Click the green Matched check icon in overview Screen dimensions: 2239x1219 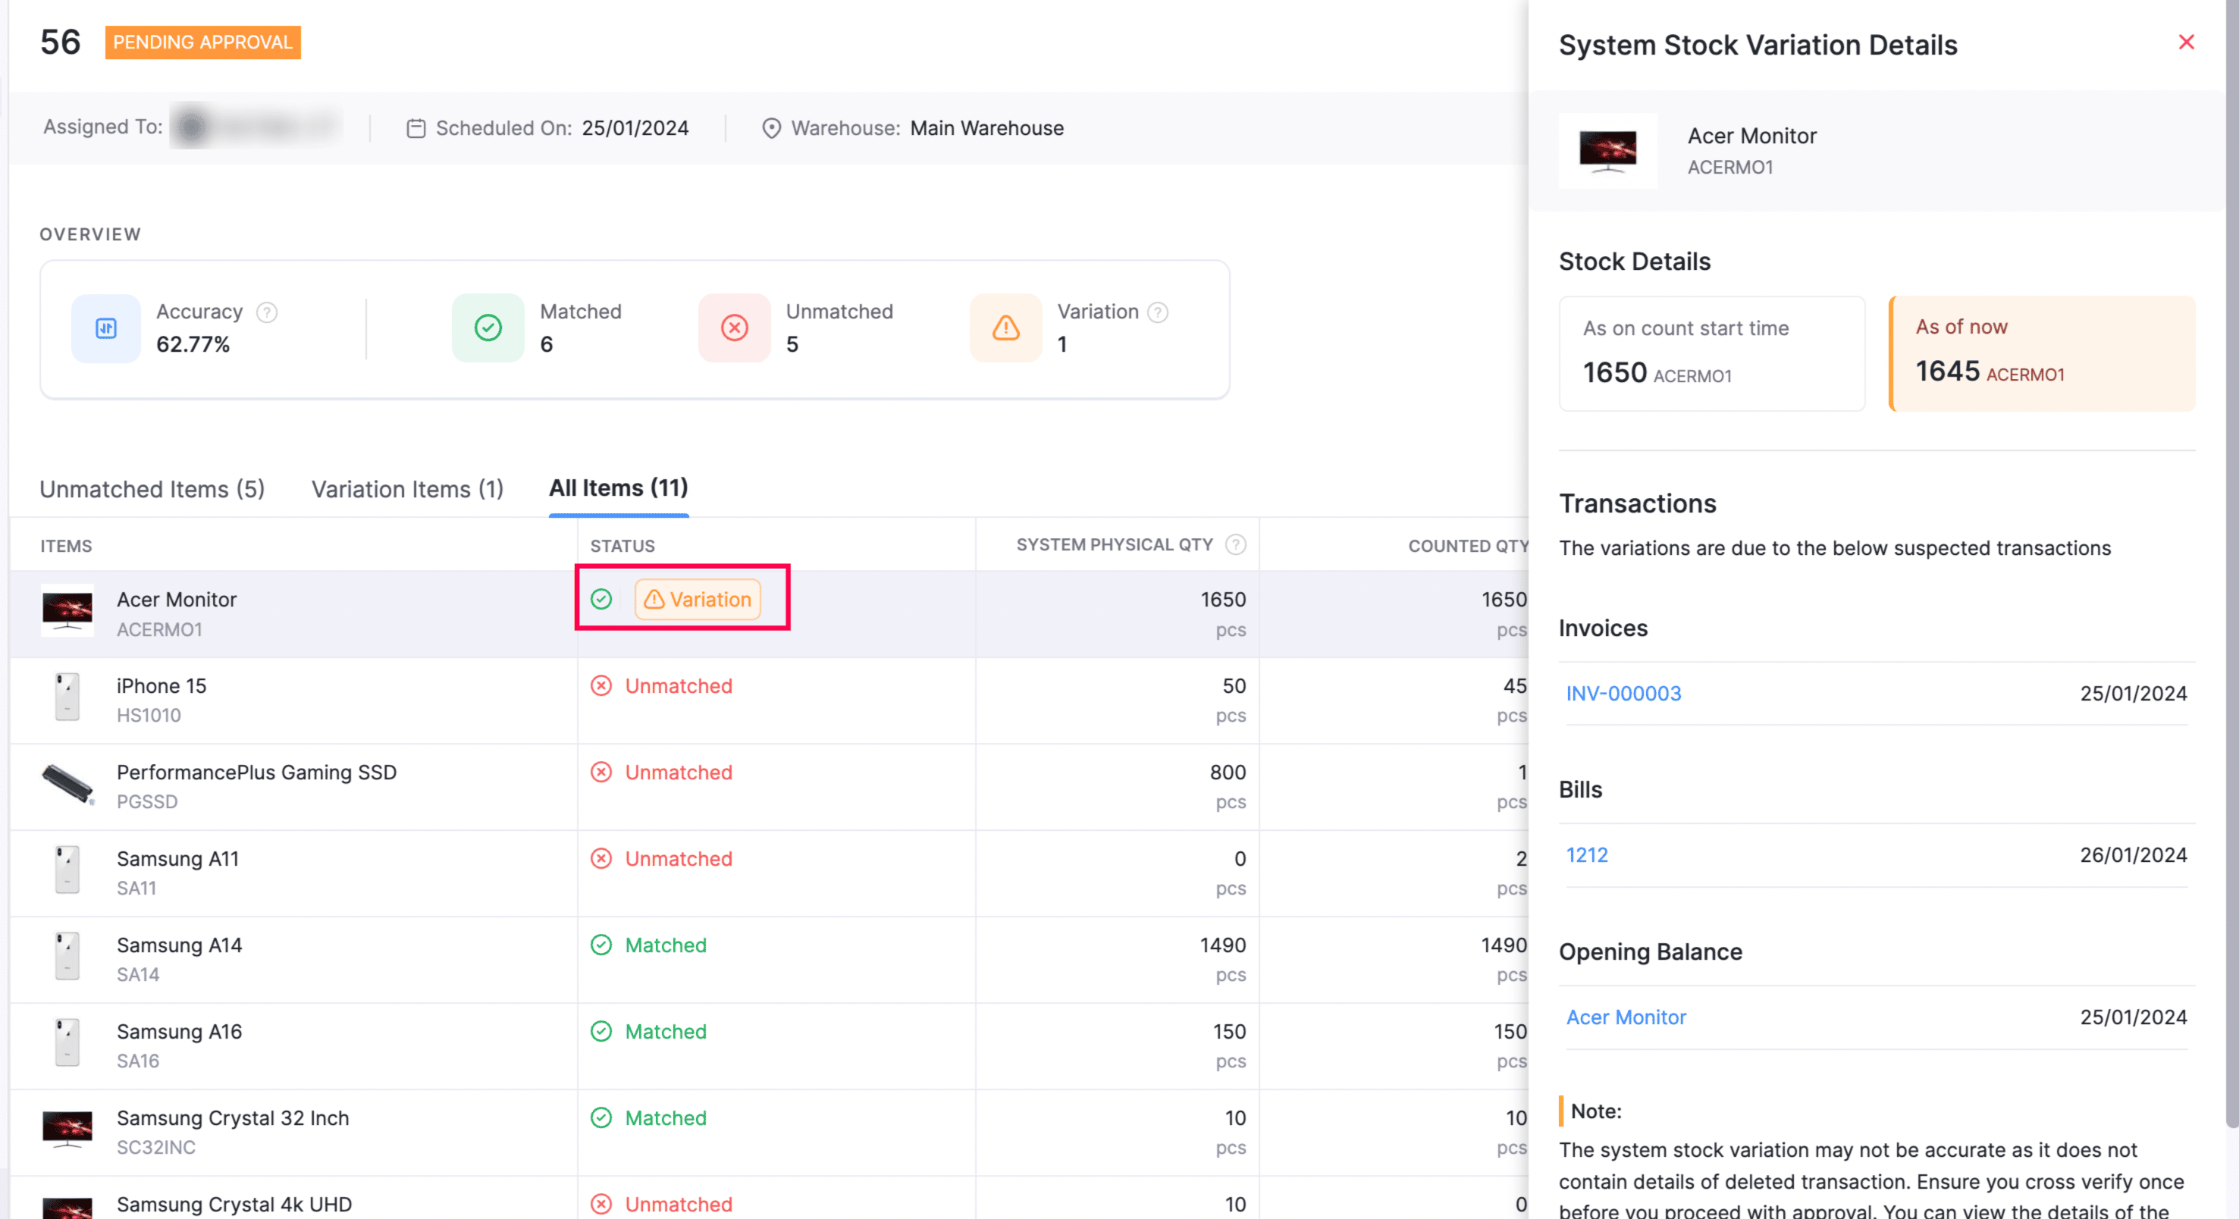click(x=488, y=328)
